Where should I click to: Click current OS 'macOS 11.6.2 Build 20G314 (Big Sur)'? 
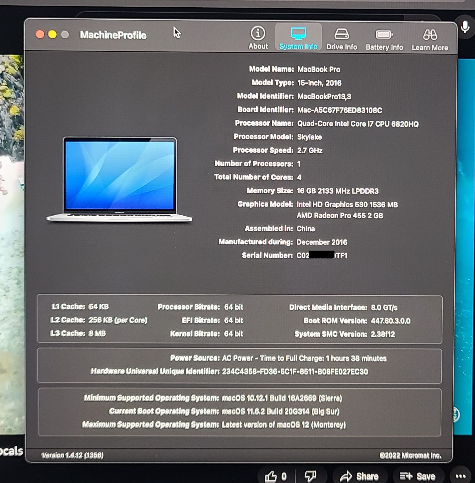[x=280, y=412]
